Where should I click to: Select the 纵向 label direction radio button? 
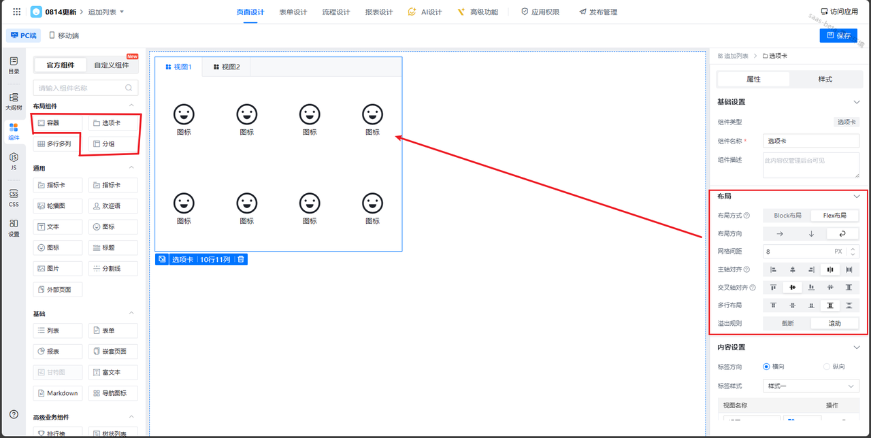(827, 367)
